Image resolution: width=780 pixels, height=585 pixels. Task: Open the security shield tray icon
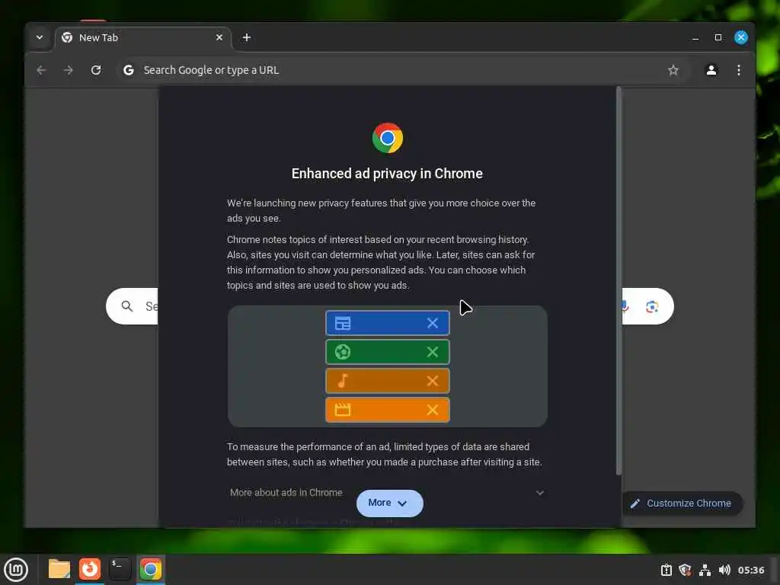click(x=686, y=570)
